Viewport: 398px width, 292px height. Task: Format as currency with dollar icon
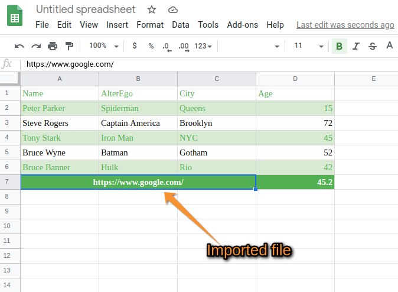click(135, 46)
